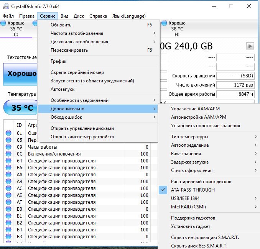Expand Intel RAID (CSMI) submenu

tap(209, 207)
